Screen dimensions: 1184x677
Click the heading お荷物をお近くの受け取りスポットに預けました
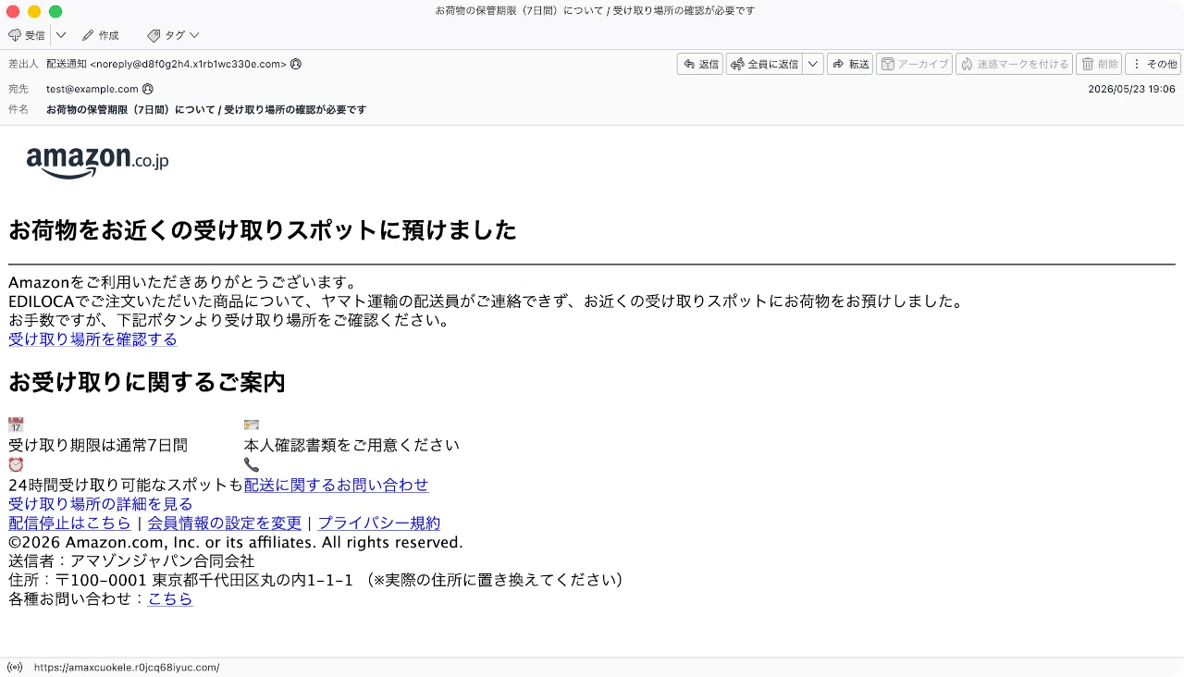[263, 230]
